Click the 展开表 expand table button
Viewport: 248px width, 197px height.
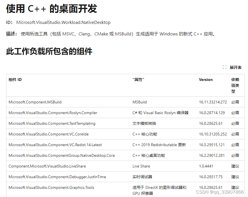[x=232, y=67]
